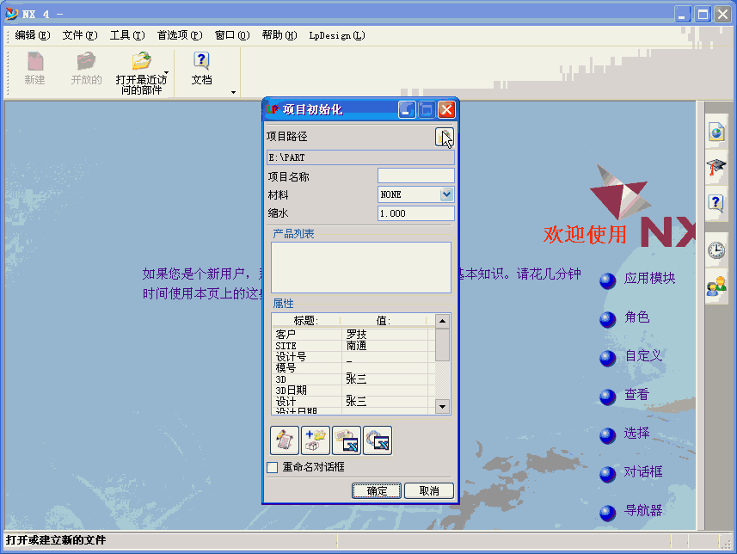The image size is (737, 554).
Task: Click the 开放的 (Open) toolbar icon
Action: (x=86, y=62)
